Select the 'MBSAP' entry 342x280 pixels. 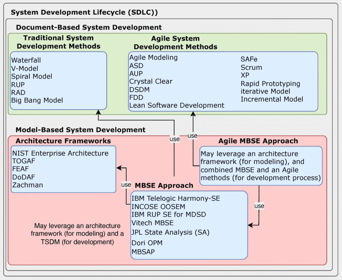point(143,252)
